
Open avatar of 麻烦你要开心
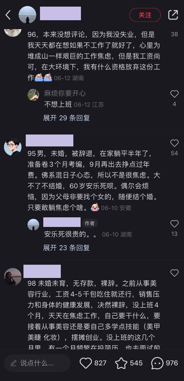(33, 95)
